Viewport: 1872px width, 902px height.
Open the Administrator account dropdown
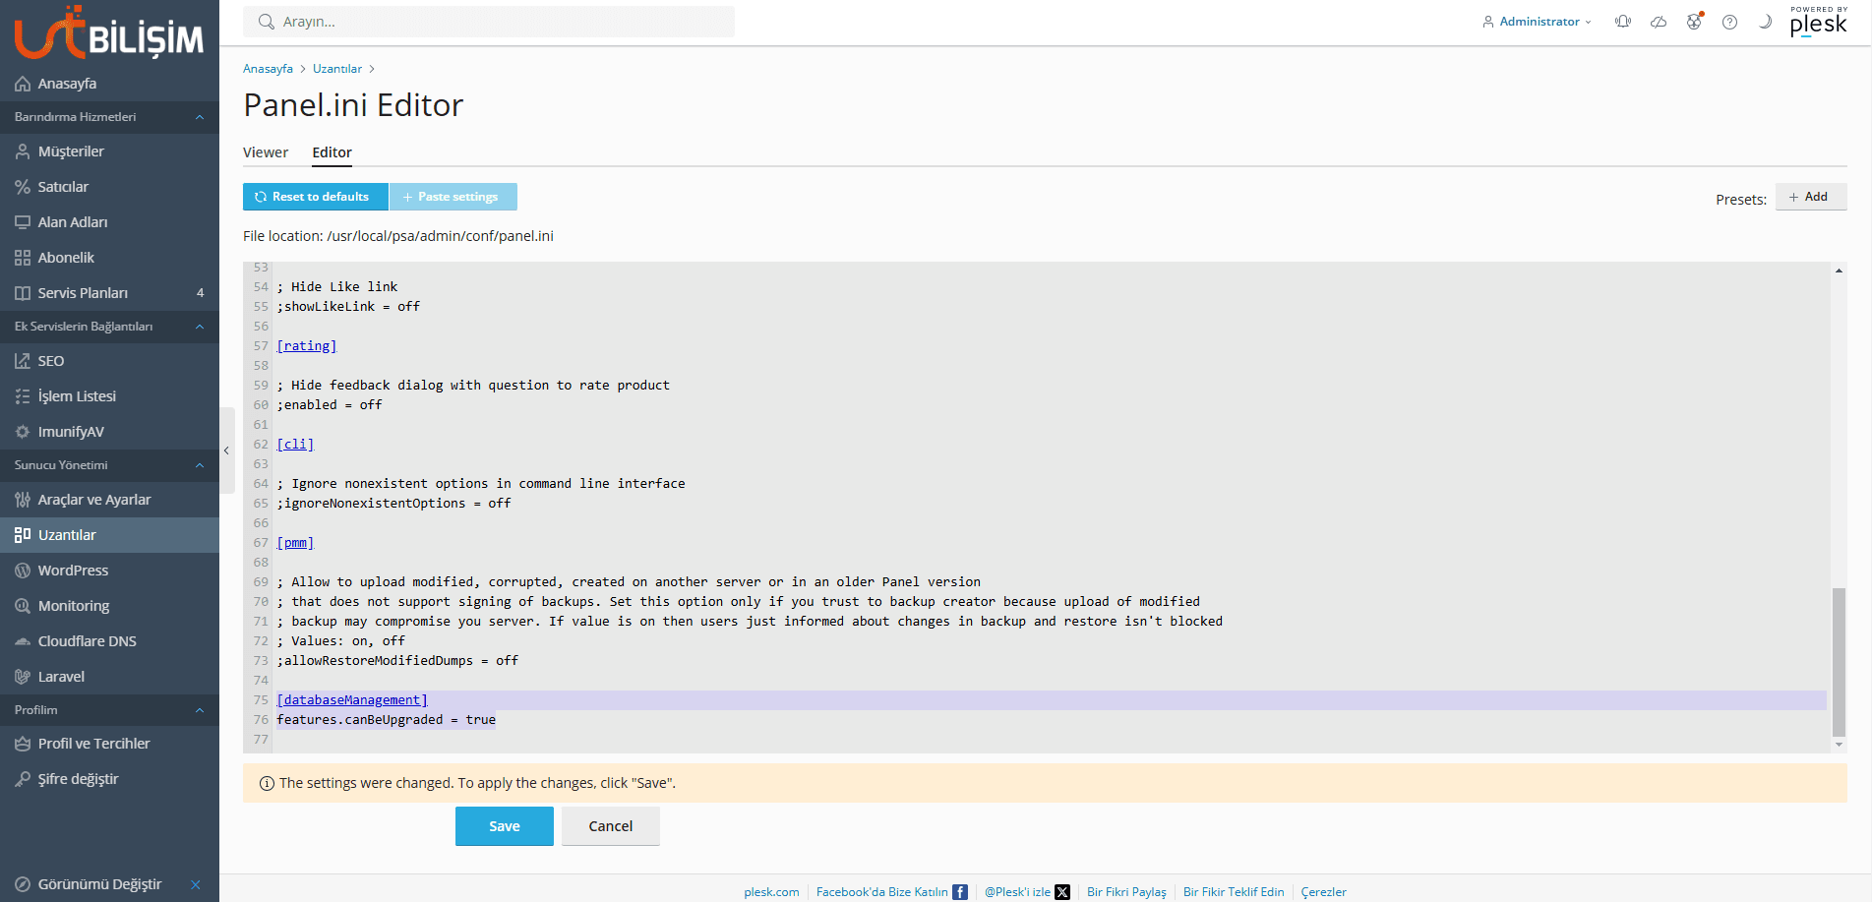click(x=1538, y=22)
